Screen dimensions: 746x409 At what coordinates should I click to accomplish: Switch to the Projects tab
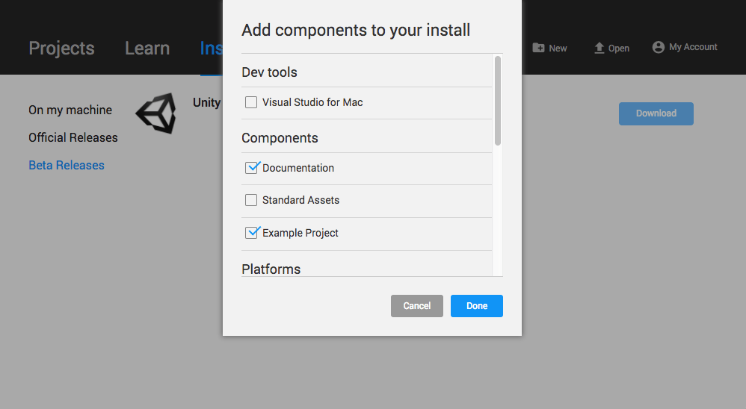point(61,48)
